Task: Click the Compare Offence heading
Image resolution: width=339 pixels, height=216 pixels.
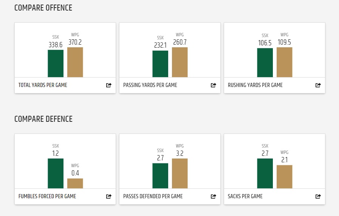Action: click(x=43, y=8)
